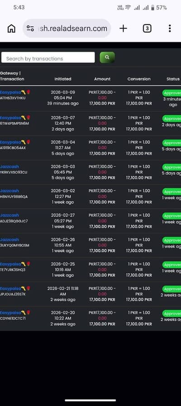Open Easypaisa link for transaction 6TW4PSMPSN6M
Image resolution: width=181 pixels, height=406 pixels.
click(x=15, y=117)
